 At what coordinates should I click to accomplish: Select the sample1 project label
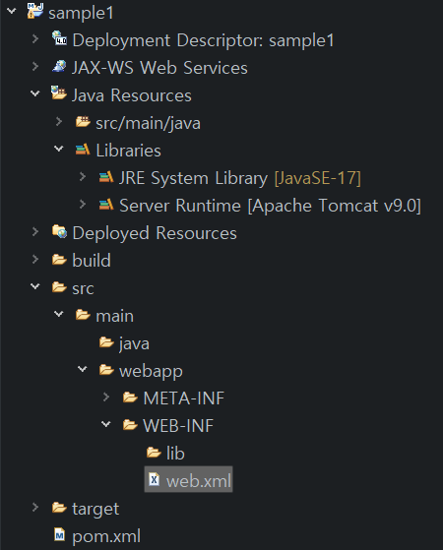pos(81,14)
